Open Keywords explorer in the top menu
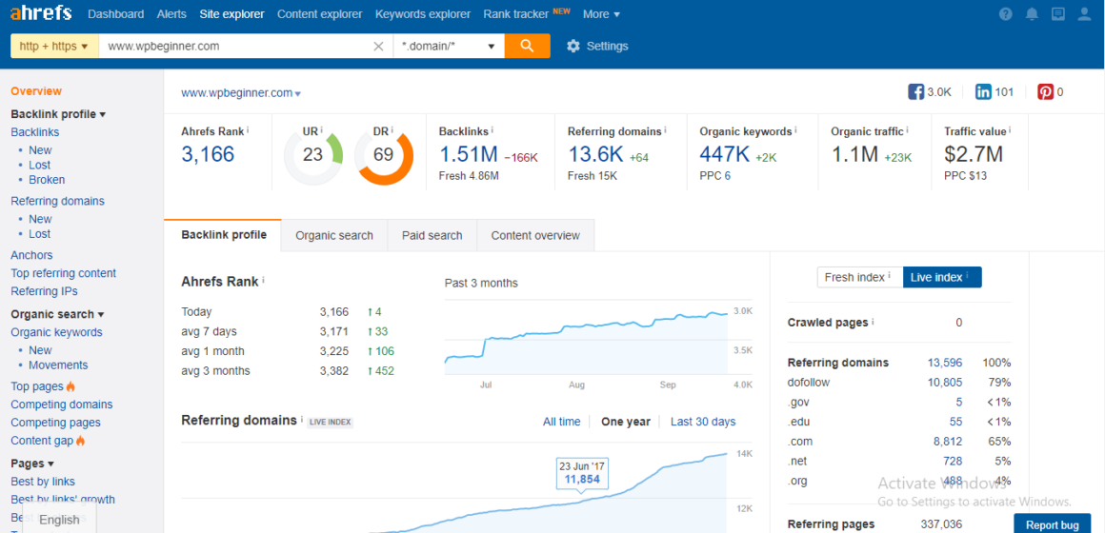Image resolution: width=1105 pixels, height=533 pixels. (x=423, y=14)
